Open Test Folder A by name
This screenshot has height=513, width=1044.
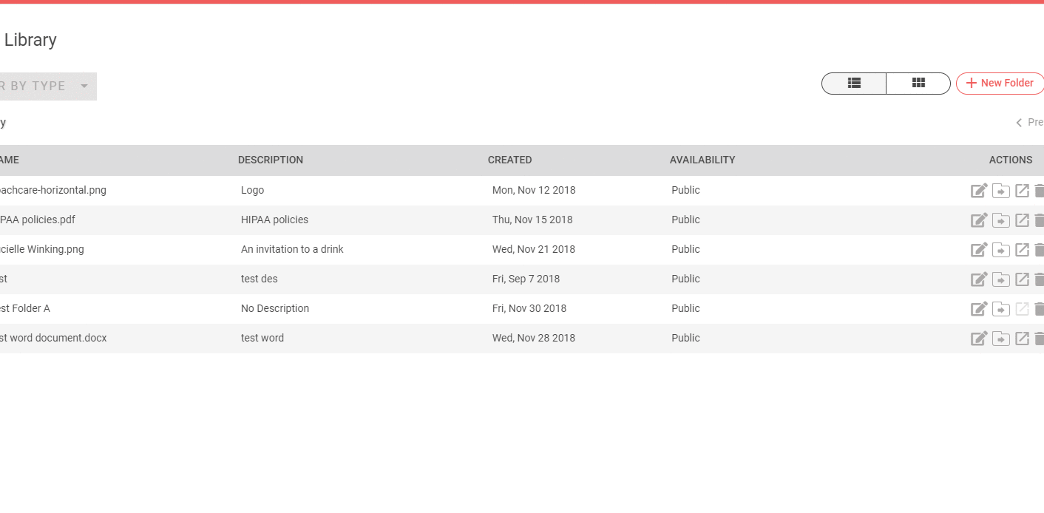(x=25, y=309)
